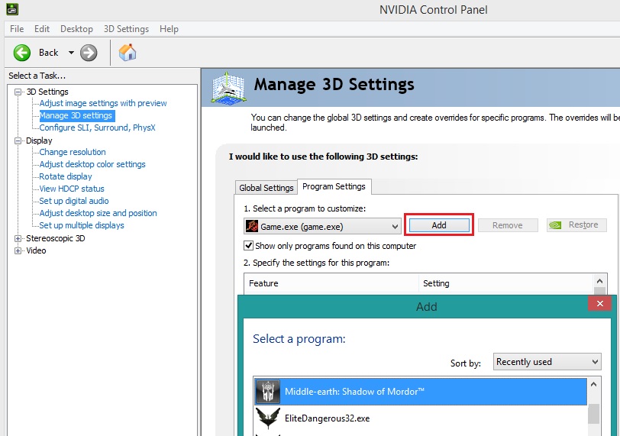
Task: Collapse the Display tree node
Action: pyautogui.click(x=18, y=140)
